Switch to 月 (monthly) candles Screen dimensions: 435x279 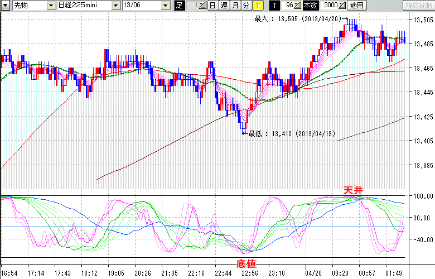pos(235,6)
